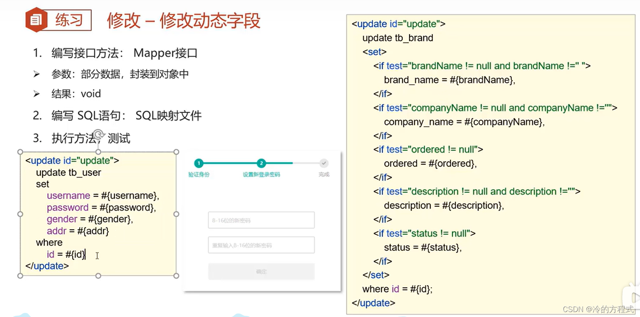Click the if test "status != null" line
The image size is (640, 317).
point(424,234)
